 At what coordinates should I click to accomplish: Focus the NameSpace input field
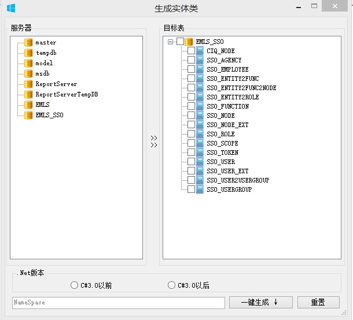coord(119,303)
